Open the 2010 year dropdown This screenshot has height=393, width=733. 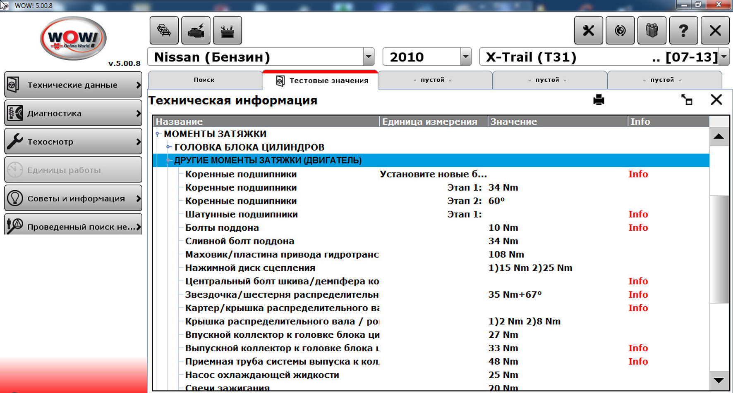click(x=465, y=57)
